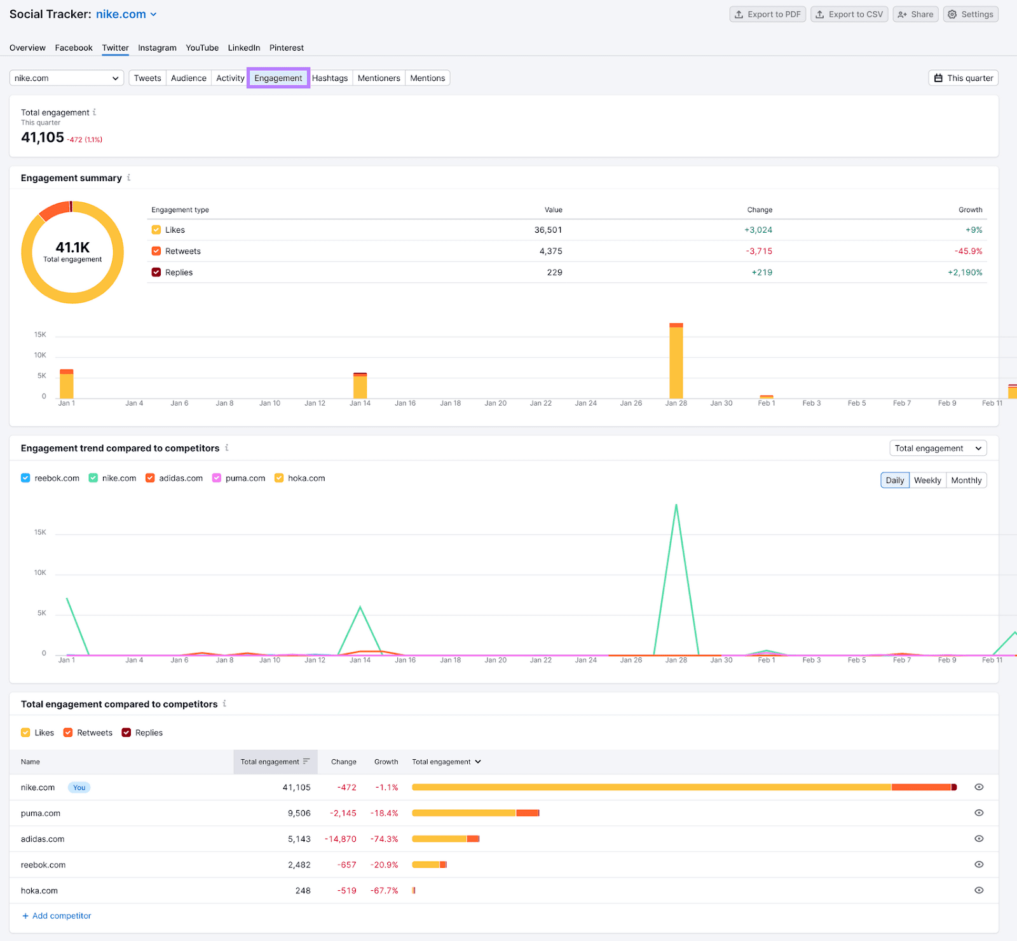Click the sort icon on Total engagement column
This screenshot has width=1017, height=941.
(306, 762)
